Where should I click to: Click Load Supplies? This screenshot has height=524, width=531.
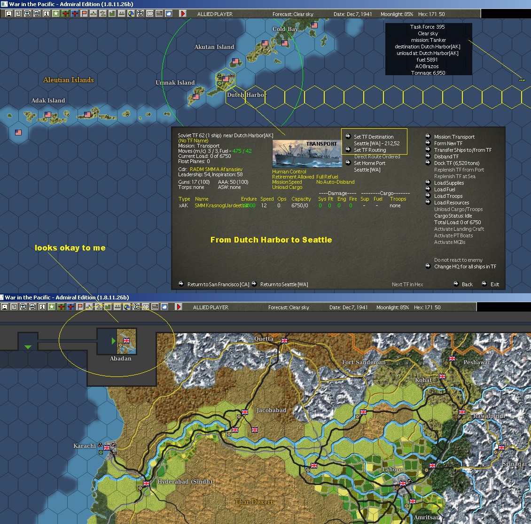(x=449, y=183)
